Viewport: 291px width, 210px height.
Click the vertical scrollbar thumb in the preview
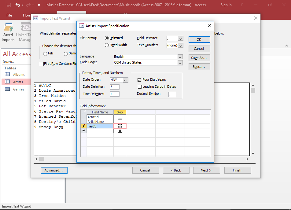point(253,90)
